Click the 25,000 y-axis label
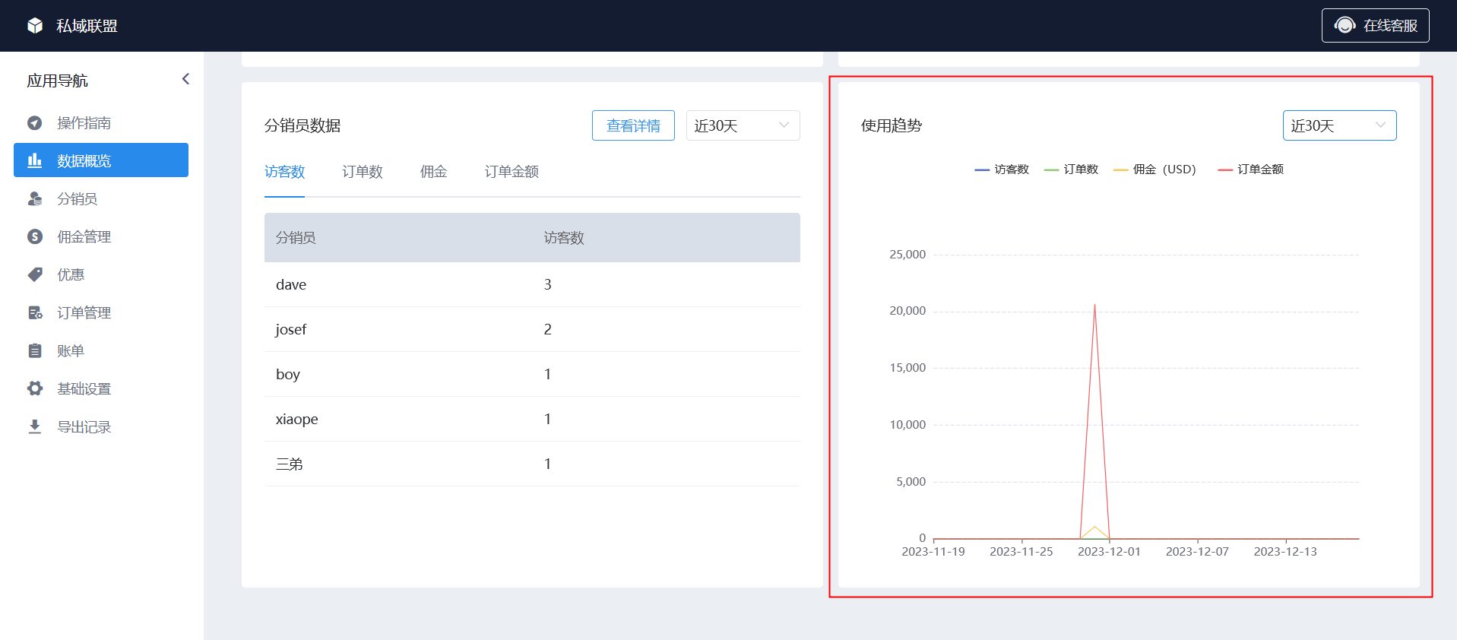1457x640 pixels. click(907, 255)
